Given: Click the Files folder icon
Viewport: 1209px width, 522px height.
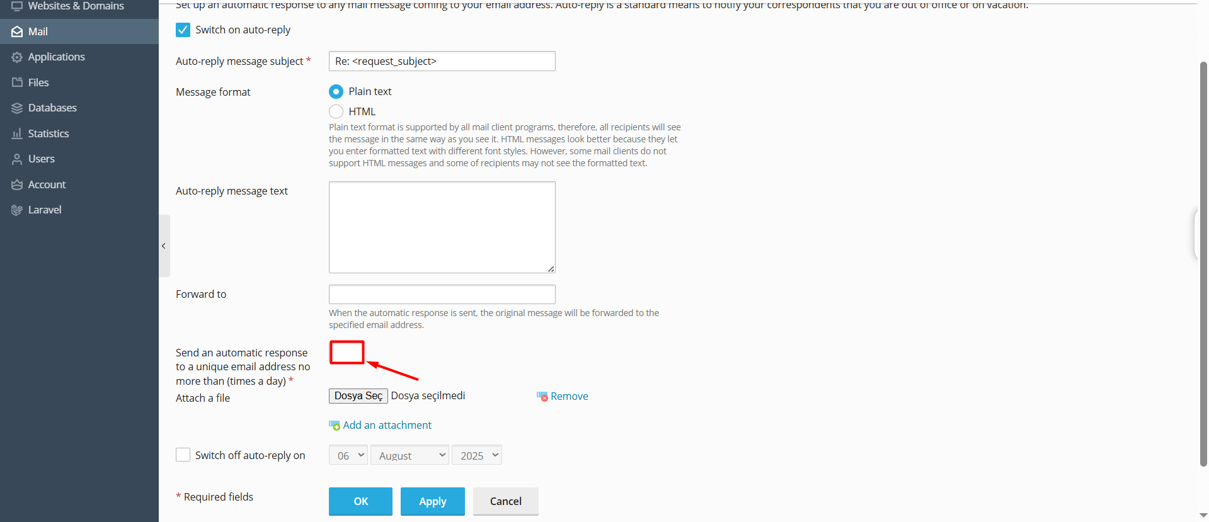Looking at the screenshot, I should pyautogui.click(x=17, y=82).
